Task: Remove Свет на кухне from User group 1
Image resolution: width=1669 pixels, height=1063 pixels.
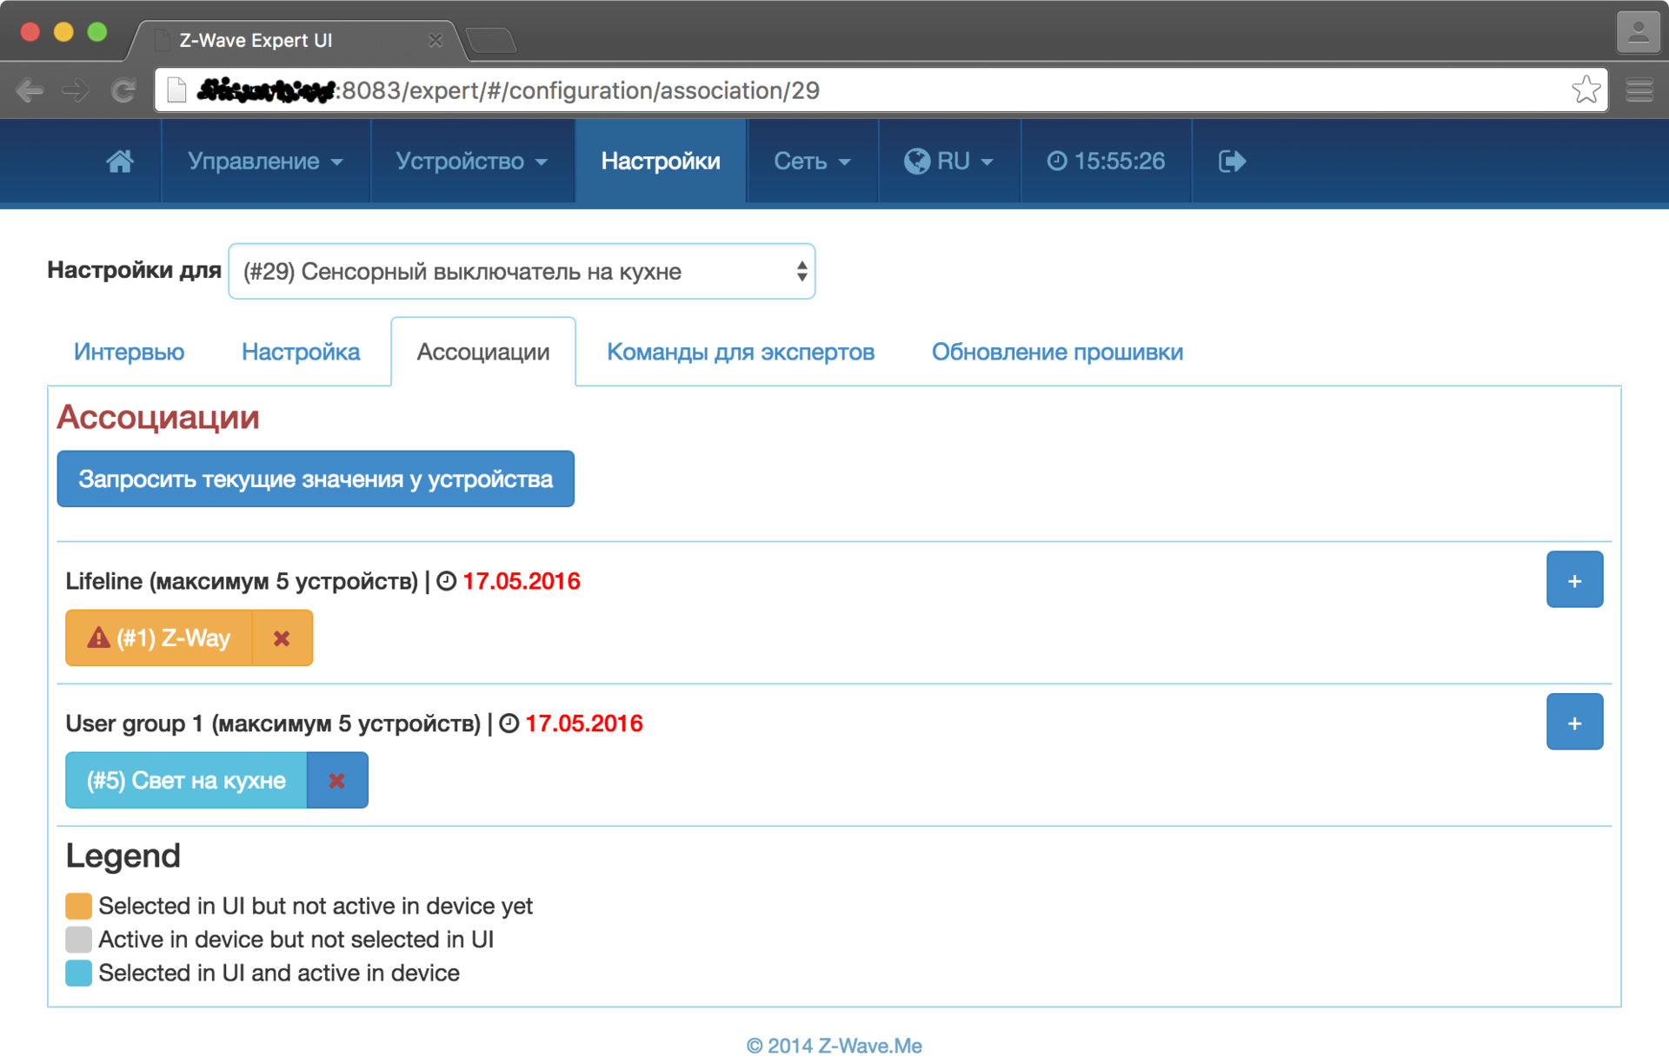Action: tap(337, 781)
